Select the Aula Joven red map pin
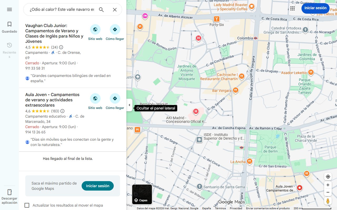Screen dimensions: 337x210 coord(299,187)
